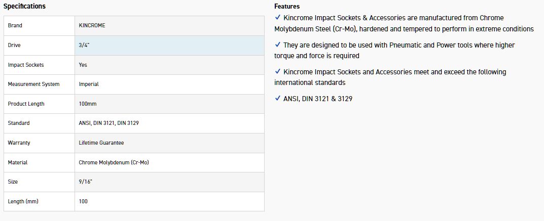
Task: Click the checkmark next to Pneumatic tools feature
Action: point(277,45)
